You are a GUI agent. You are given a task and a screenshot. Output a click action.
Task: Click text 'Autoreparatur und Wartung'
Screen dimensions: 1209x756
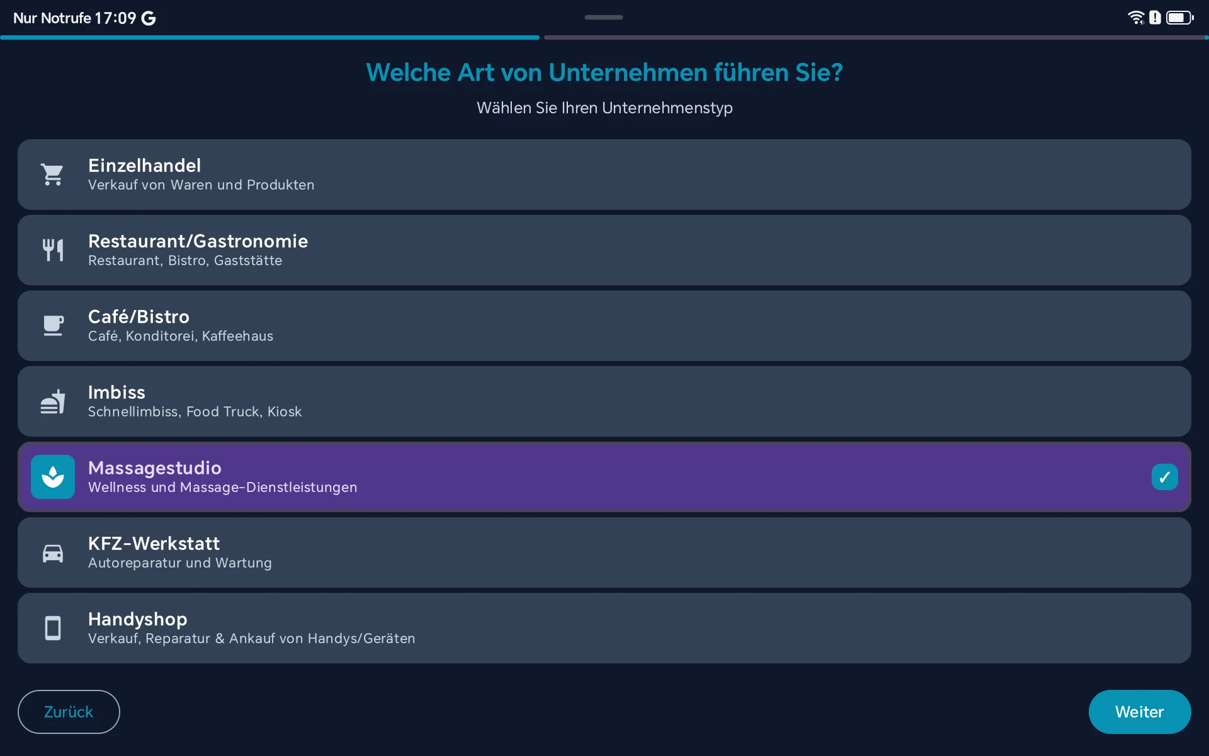tap(180, 563)
